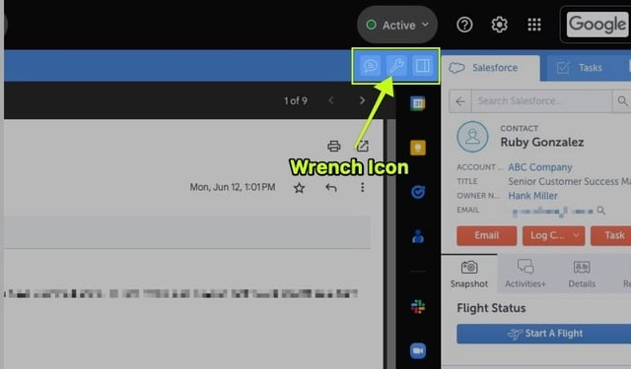Screen dimensions: 631x369
Task: Expand the Active status dropdown
Action: point(397,25)
